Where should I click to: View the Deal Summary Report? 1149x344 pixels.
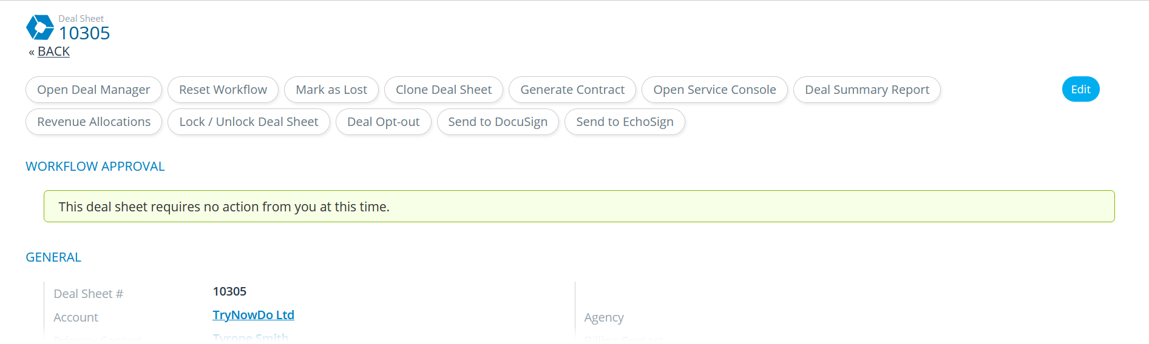[867, 90]
